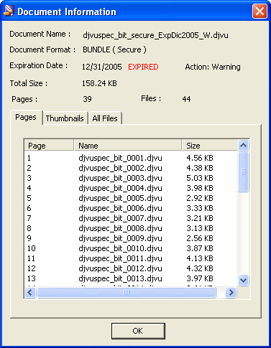Sort list by Page column header

coord(49,146)
